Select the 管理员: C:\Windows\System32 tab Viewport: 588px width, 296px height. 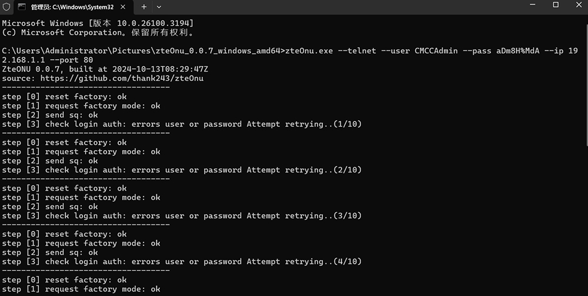(72, 6)
